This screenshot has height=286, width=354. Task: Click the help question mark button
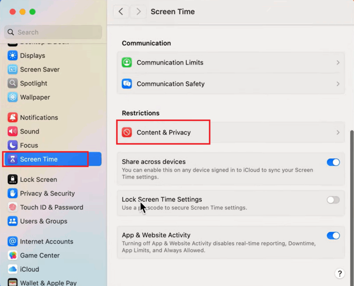pos(339,274)
